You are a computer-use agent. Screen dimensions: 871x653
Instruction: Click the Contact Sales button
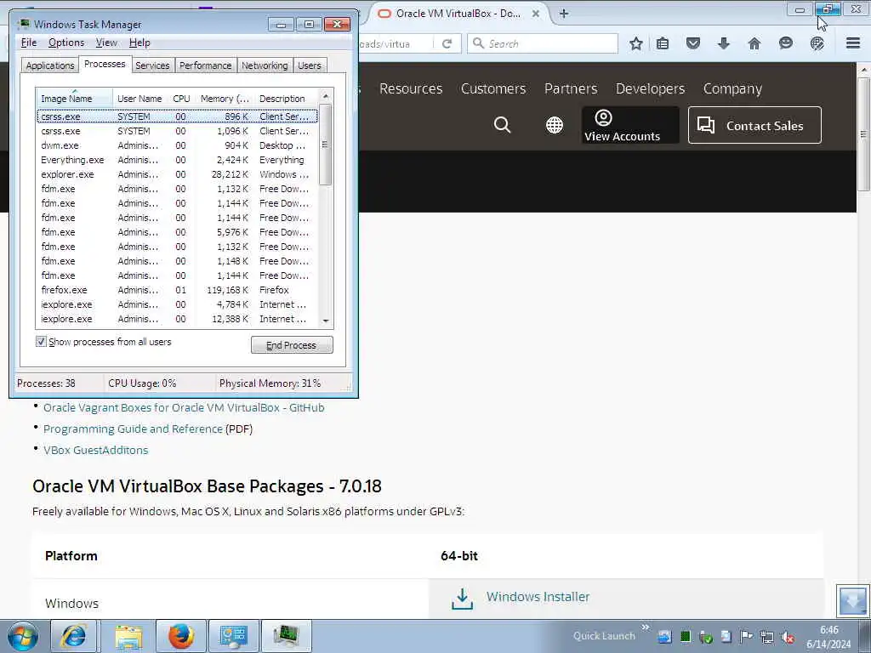coord(754,126)
